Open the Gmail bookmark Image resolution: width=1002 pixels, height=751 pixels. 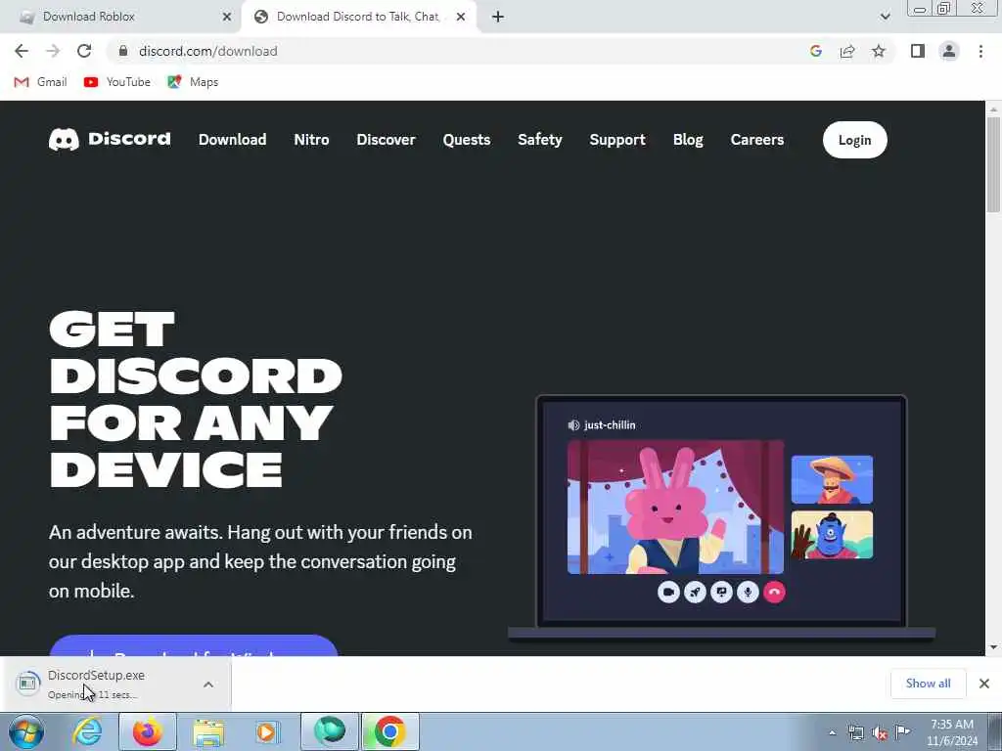pyautogui.click(x=40, y=82)
